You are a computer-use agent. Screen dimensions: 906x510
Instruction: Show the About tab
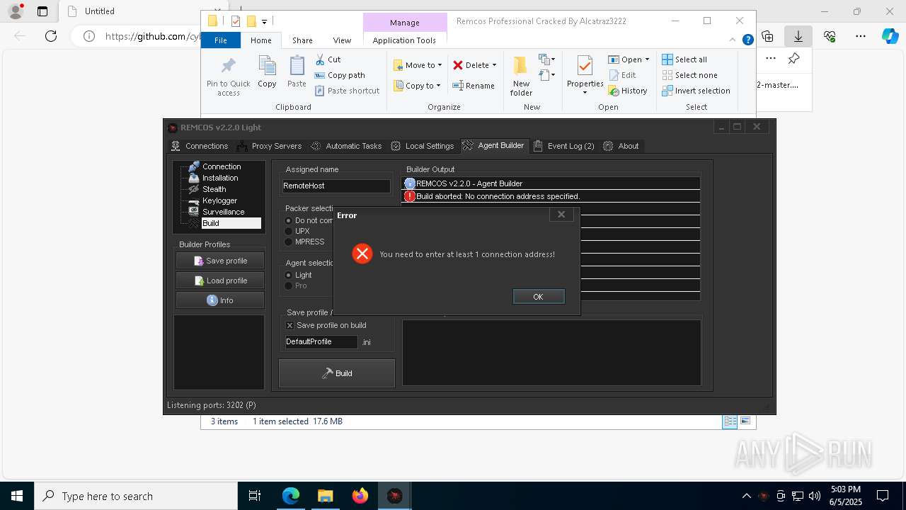[621, 146]
